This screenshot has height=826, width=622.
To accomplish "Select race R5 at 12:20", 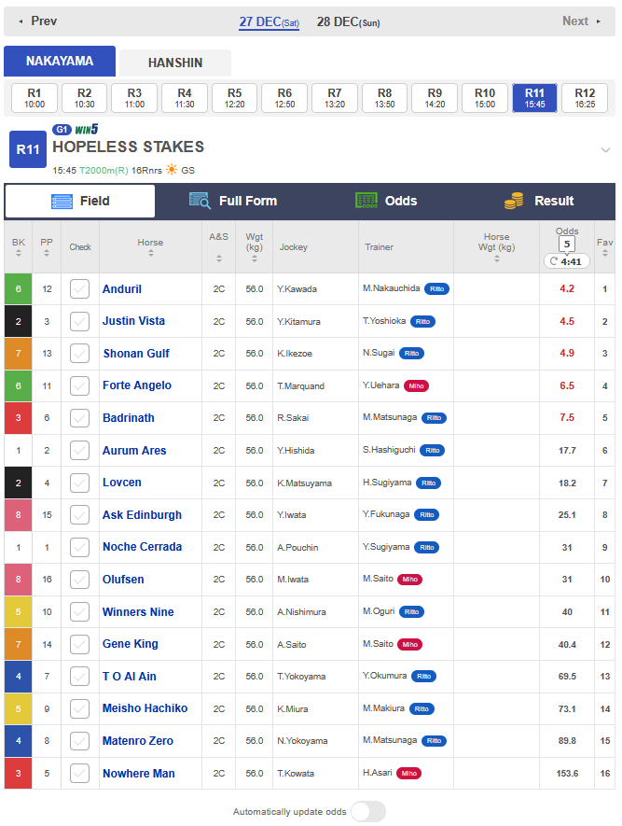I will 234,98.
